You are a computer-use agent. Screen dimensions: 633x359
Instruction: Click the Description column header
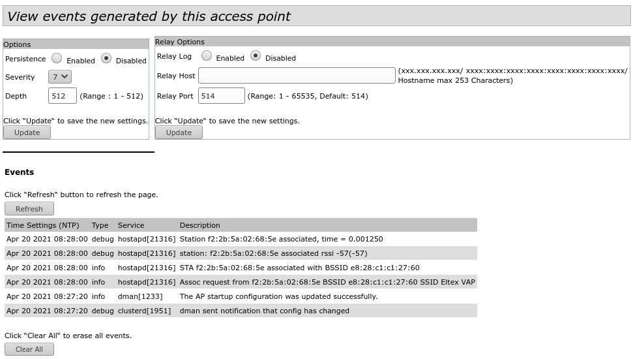pyautogui.click(x=200, y=225)
